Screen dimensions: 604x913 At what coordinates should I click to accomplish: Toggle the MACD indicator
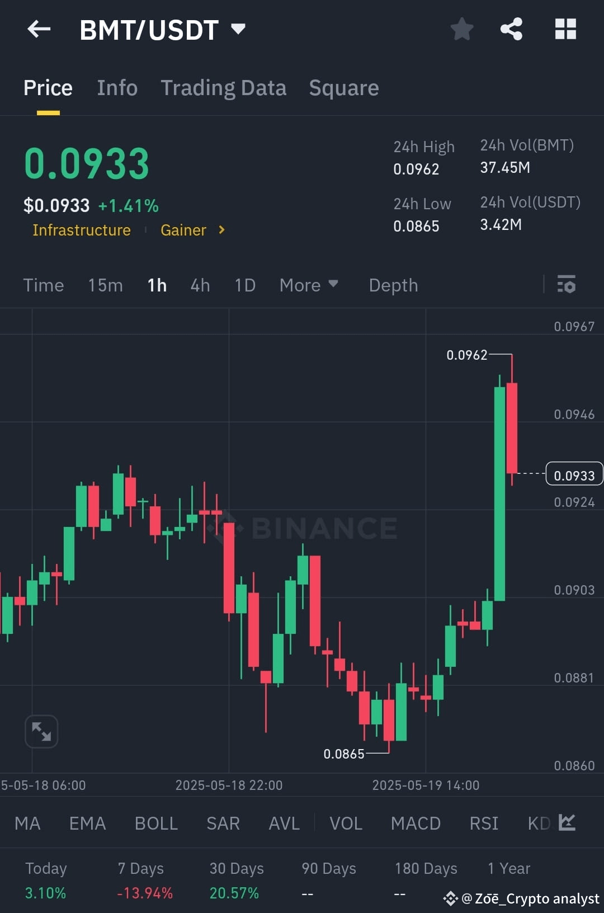[416, 823]
